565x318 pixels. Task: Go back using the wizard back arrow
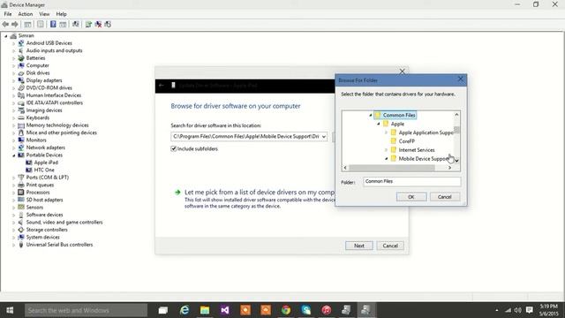[x=162, y=86]
